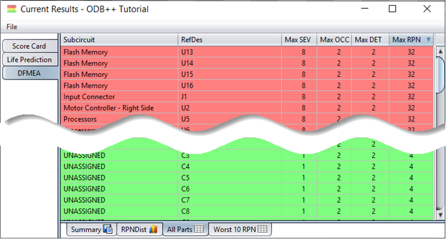Select the U15 RefDes cell
The height and width of the screenshot is (241, 446).
[230, 74]
